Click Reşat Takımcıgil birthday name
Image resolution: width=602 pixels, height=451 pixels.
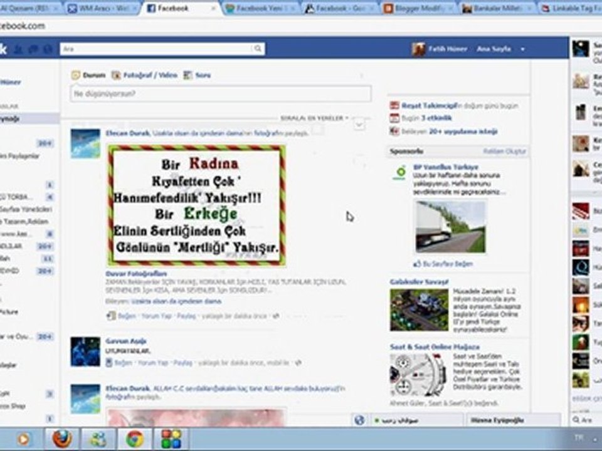[429, 105]
